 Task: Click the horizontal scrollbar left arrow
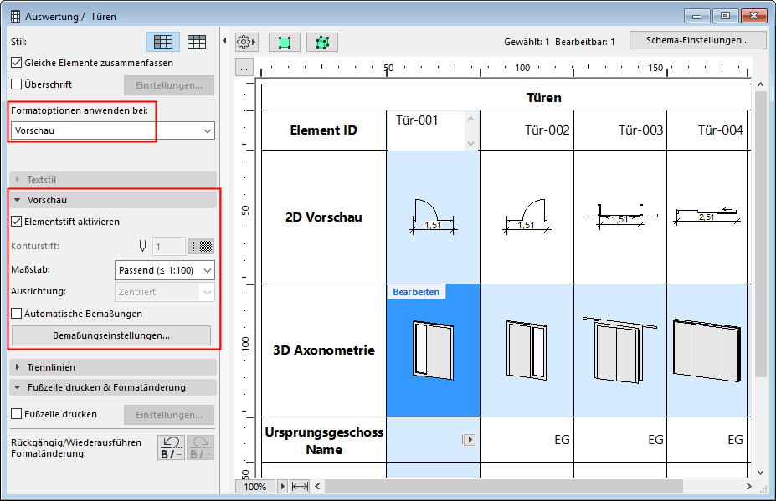(x=317, y=487)
